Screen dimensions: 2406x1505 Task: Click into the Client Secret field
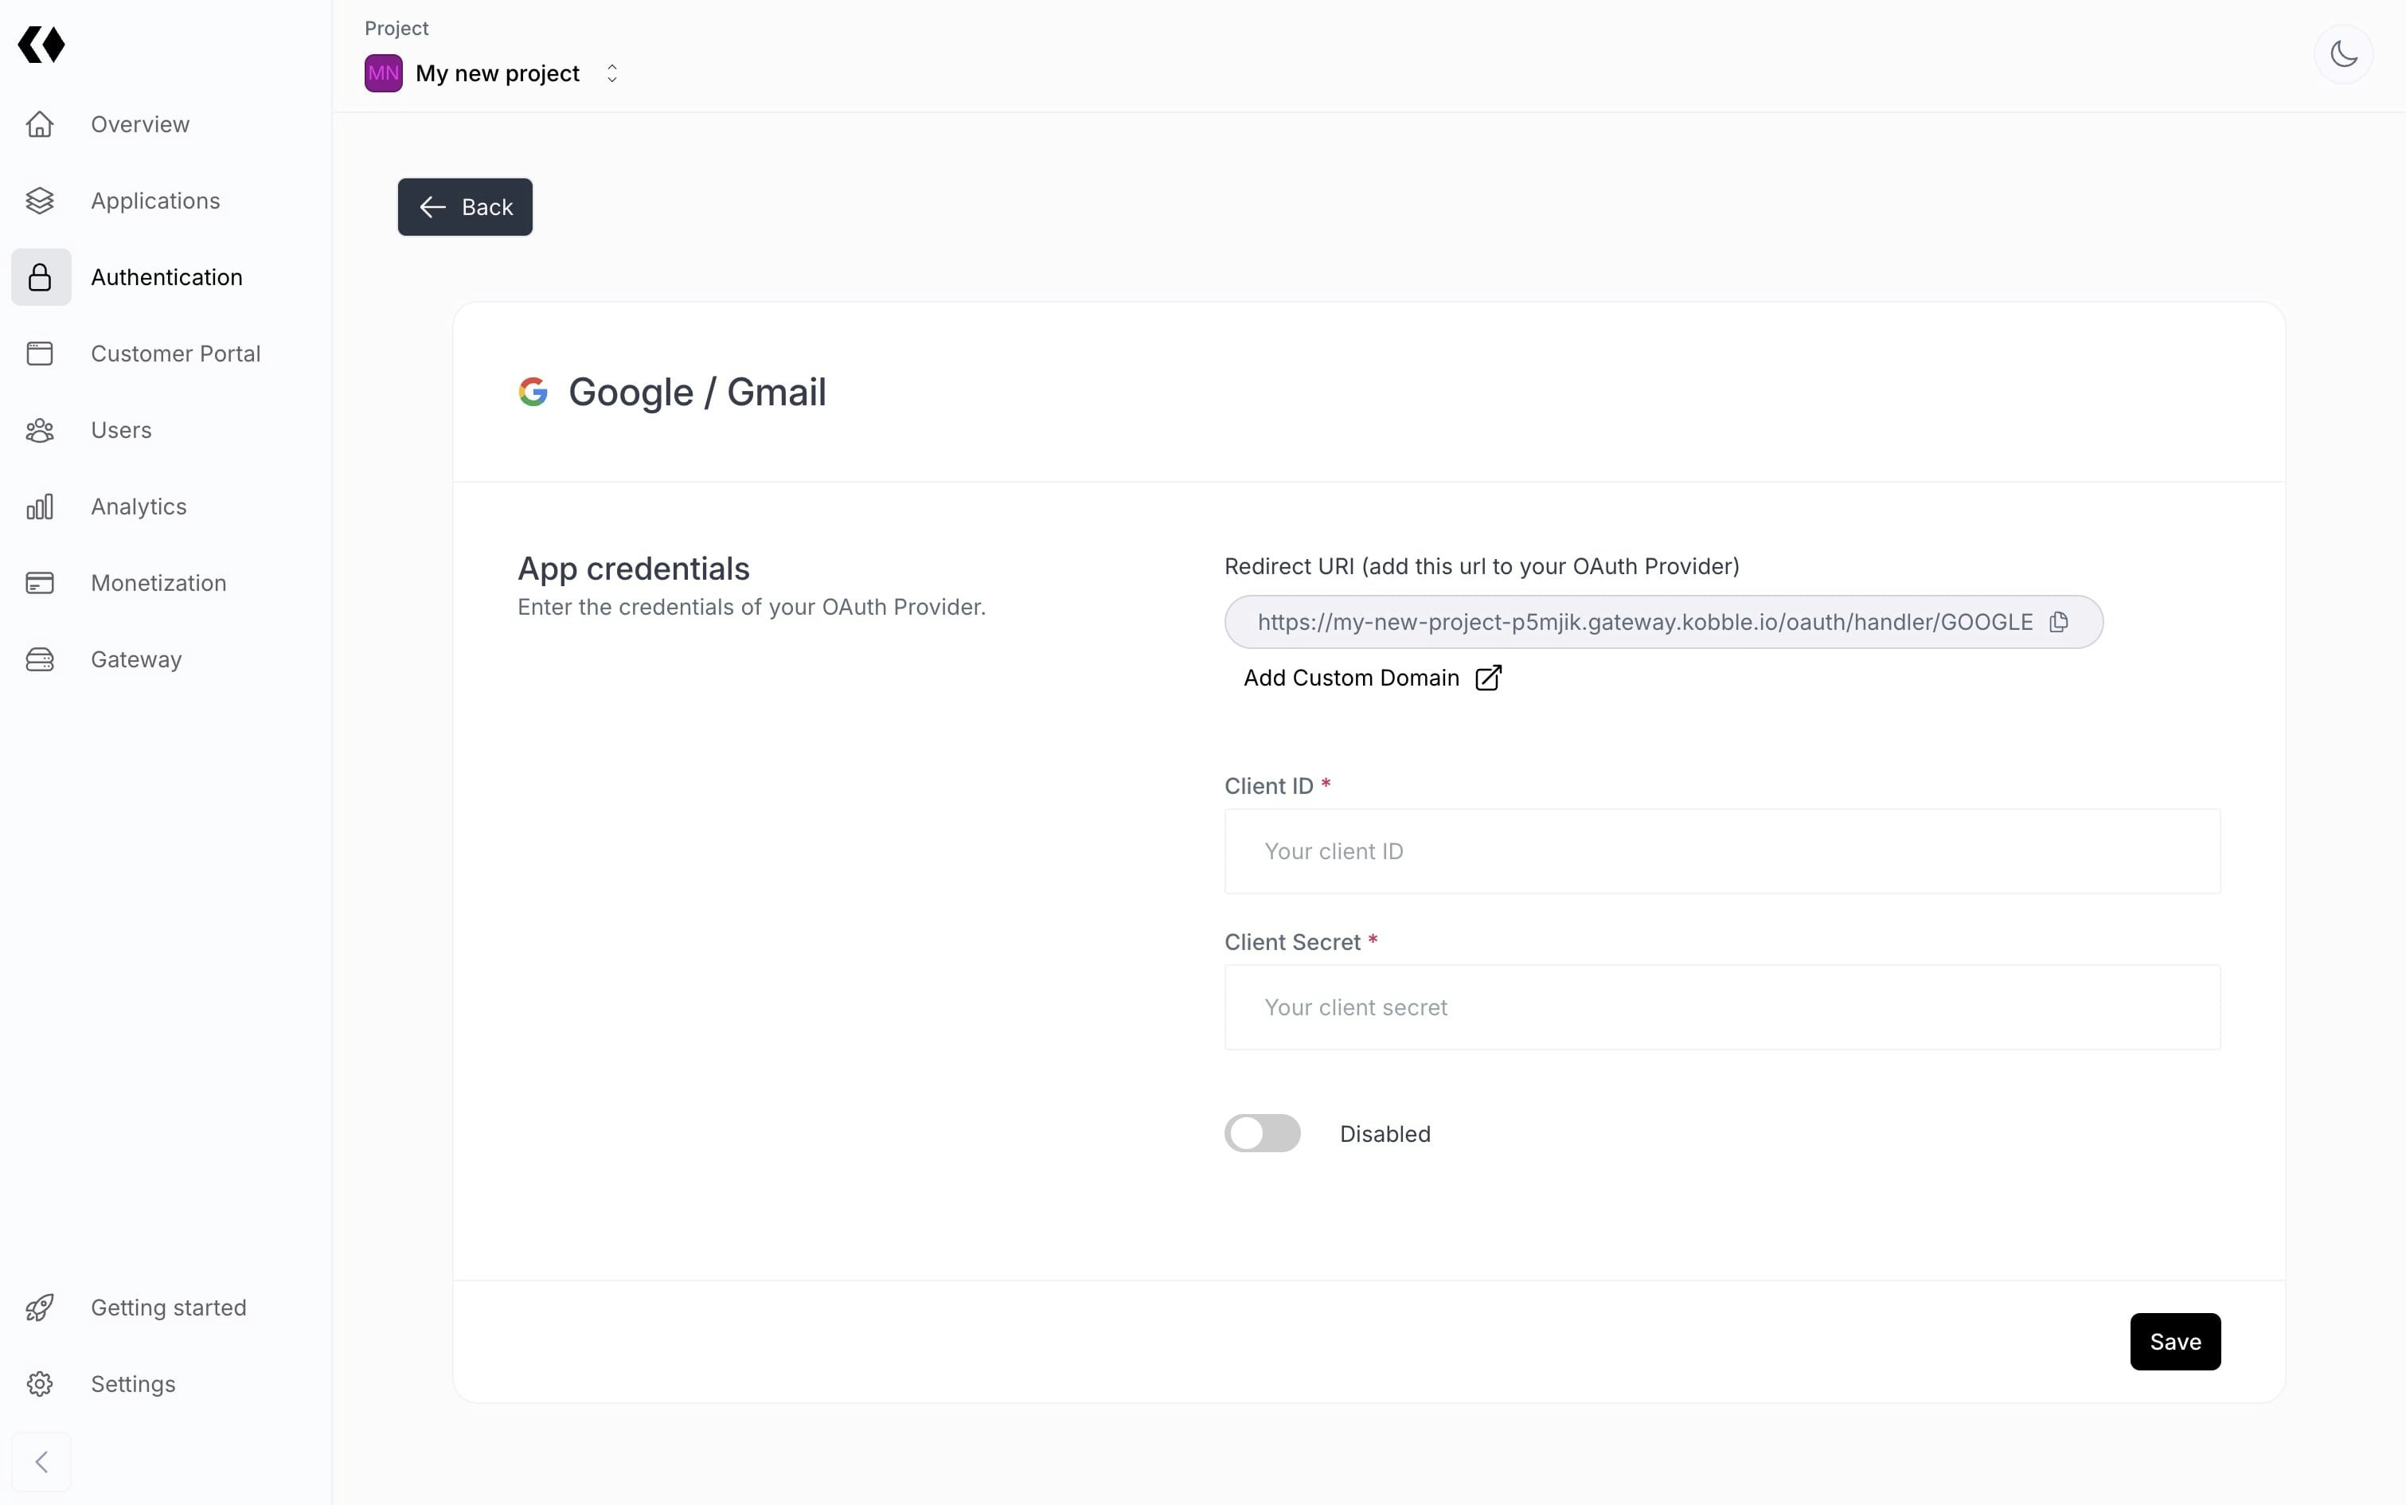1721,1007
